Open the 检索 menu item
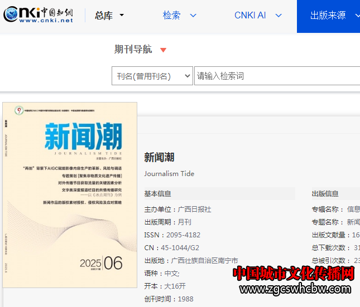Viewport: 360px width, 307px height. (172, 16)
